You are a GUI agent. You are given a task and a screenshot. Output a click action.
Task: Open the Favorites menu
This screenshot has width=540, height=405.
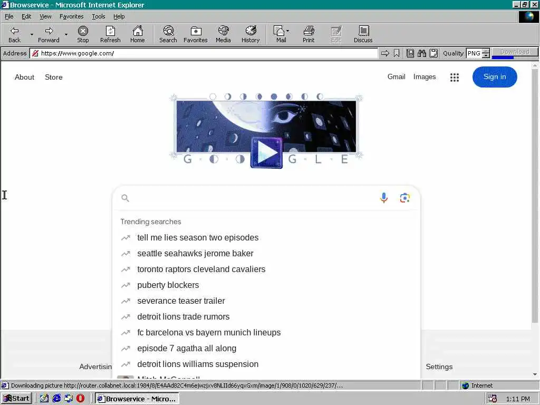pyautogui.click(x=71, y=16)
